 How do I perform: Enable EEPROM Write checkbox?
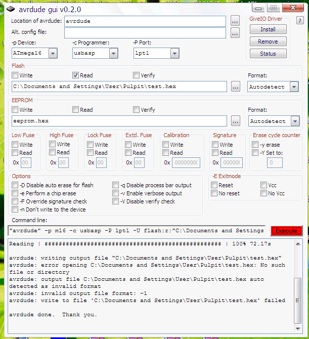pyautogui.click(x=15, y=110)
